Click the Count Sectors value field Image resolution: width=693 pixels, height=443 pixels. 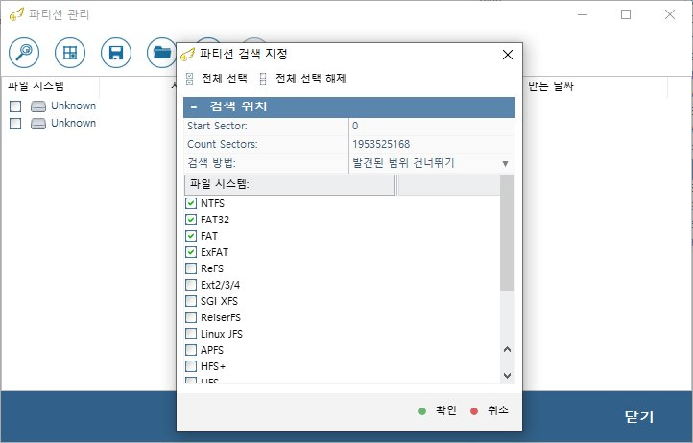point(432,145)
